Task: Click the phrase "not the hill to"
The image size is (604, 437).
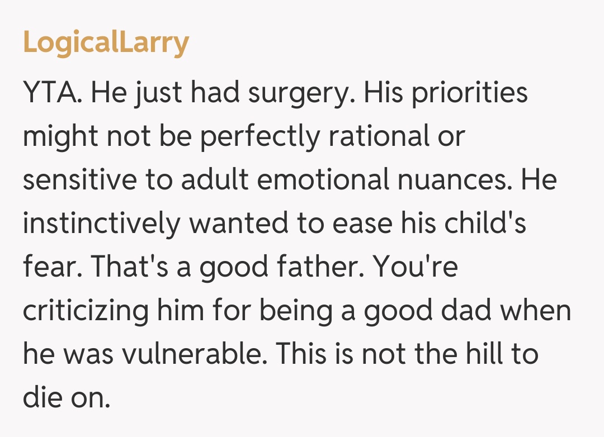Action: pyautogui.click(x=445, y=354)
